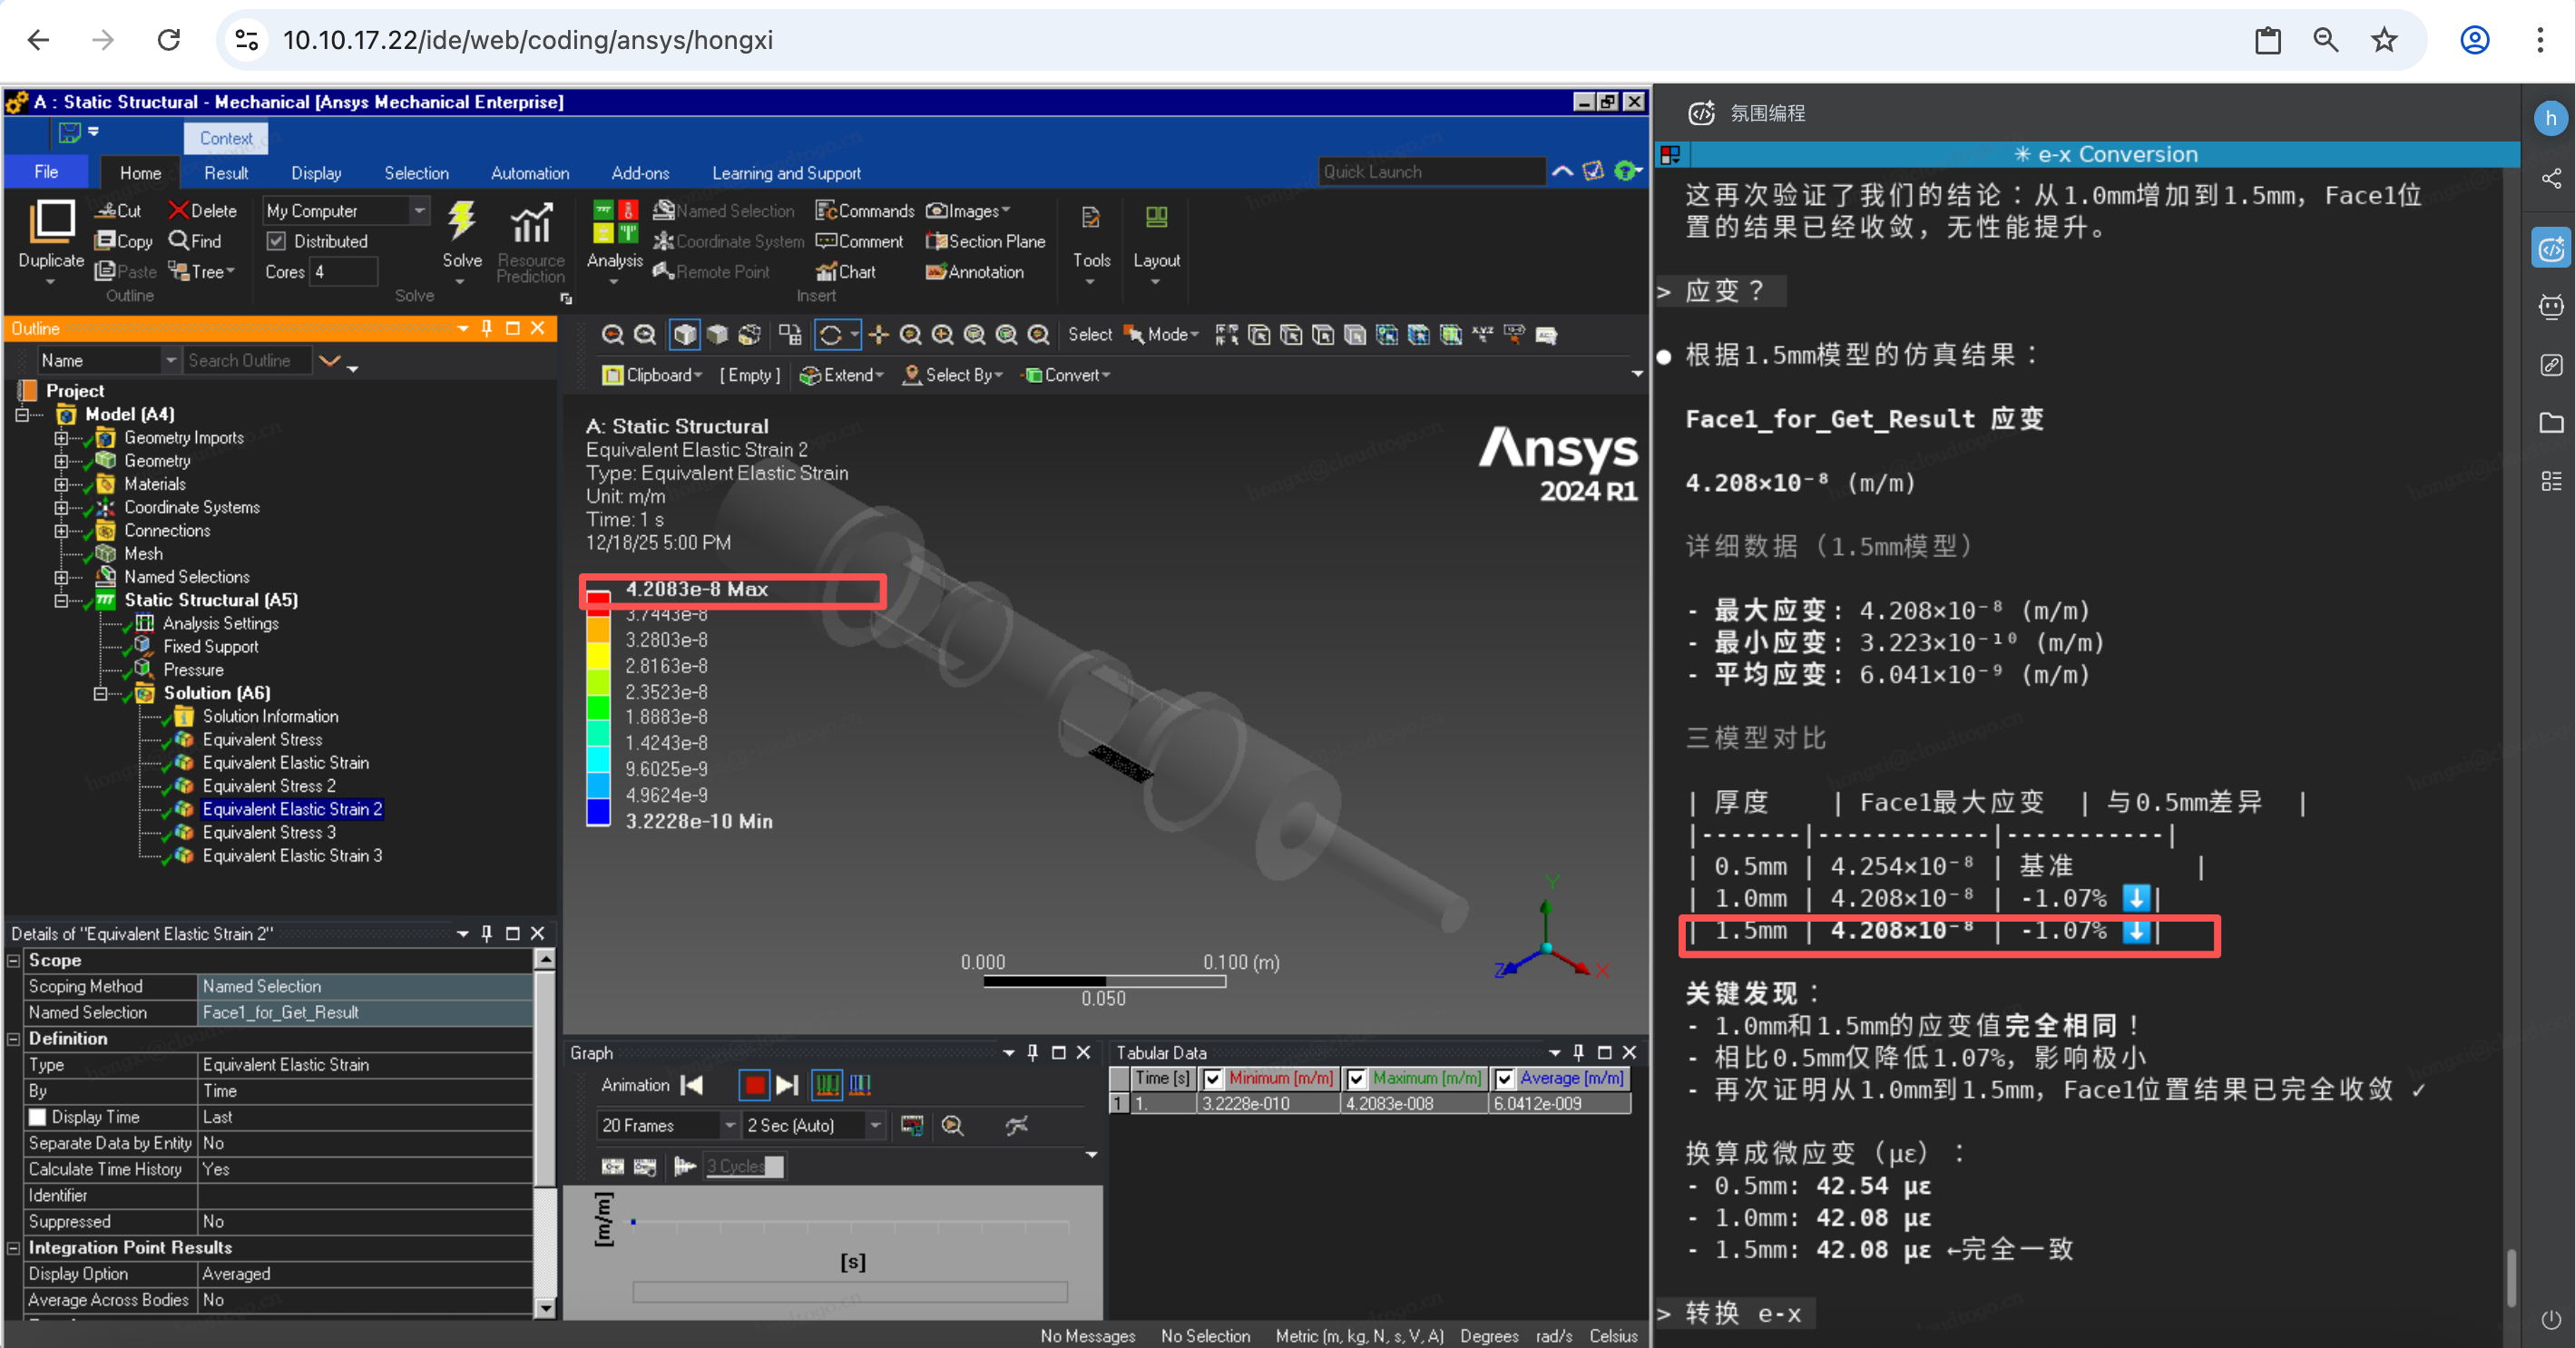
Task: Toggle the Display Time checkbox
Action: tap(38, 1116)
